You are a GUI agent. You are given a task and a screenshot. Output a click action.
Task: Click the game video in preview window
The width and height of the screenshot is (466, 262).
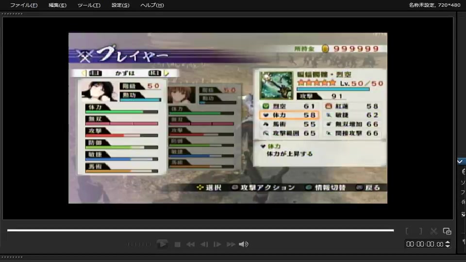[228, 118]
